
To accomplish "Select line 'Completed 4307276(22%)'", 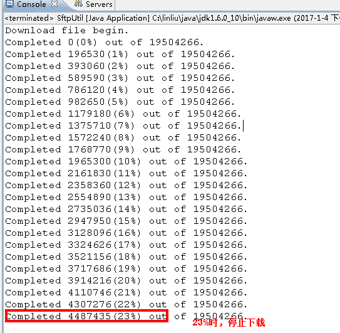I will pos(126,305).
